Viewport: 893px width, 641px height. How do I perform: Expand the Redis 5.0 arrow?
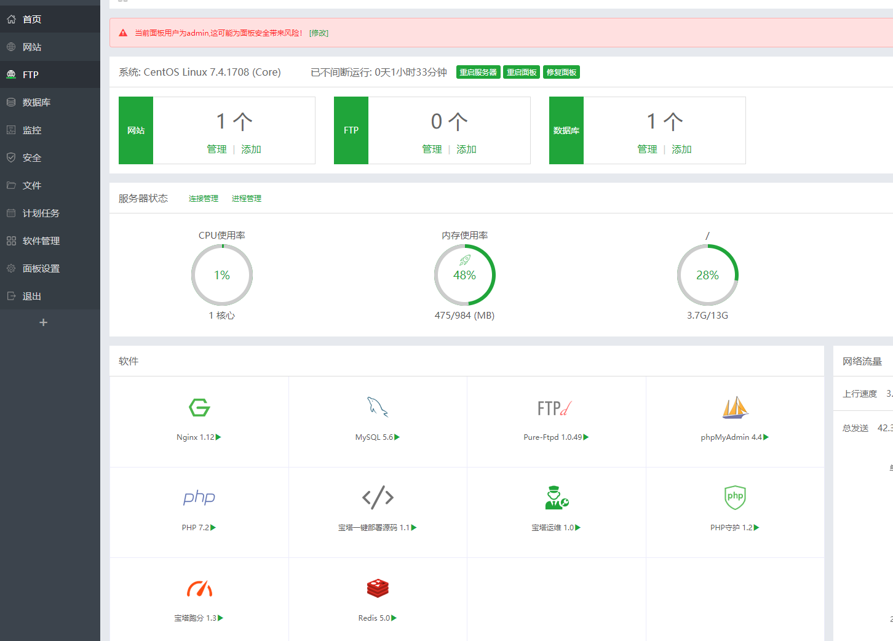[x=394, y=618]
